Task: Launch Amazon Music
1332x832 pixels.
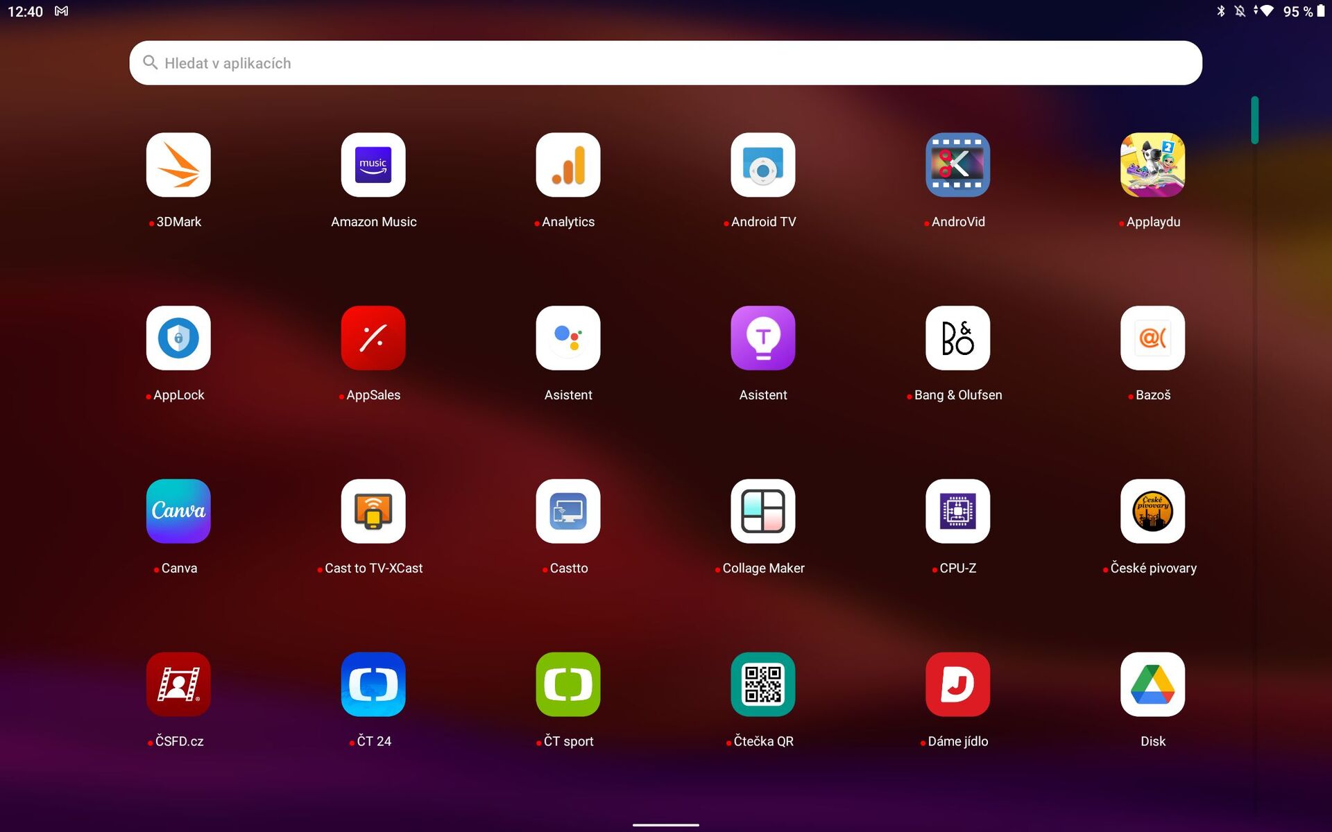Action: coord(373,165)
